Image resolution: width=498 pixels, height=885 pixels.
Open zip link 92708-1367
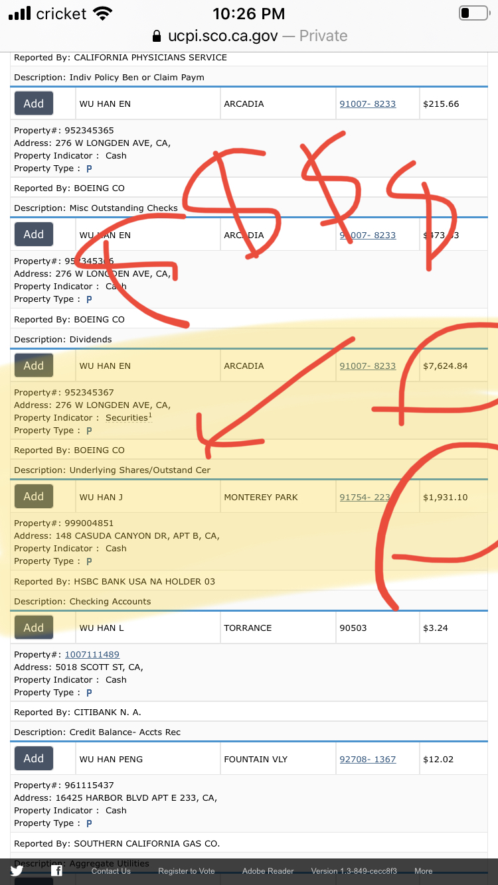coord(367,759)
